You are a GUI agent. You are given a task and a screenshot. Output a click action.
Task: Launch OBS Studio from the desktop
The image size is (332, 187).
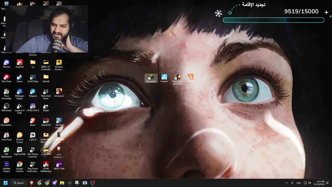[6, 108]
